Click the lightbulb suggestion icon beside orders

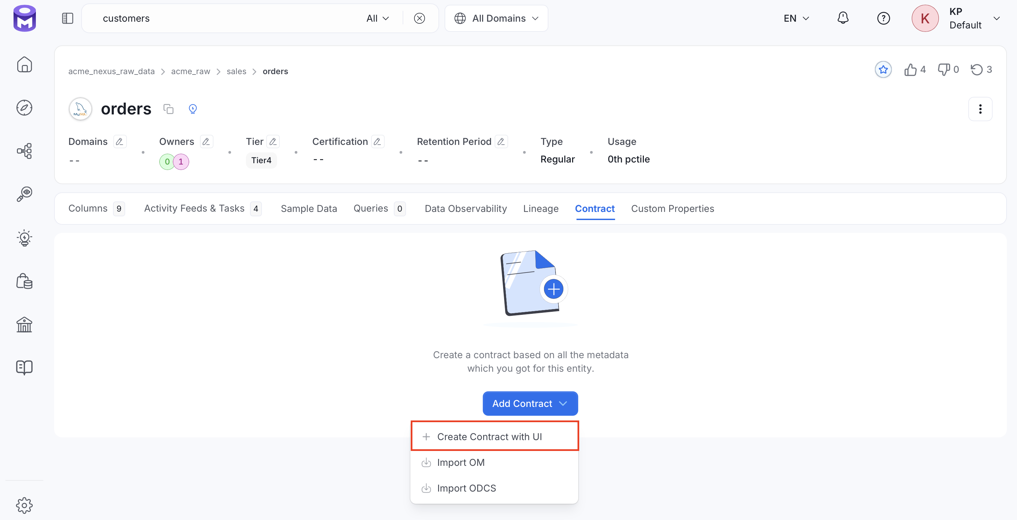pos(193,109)
